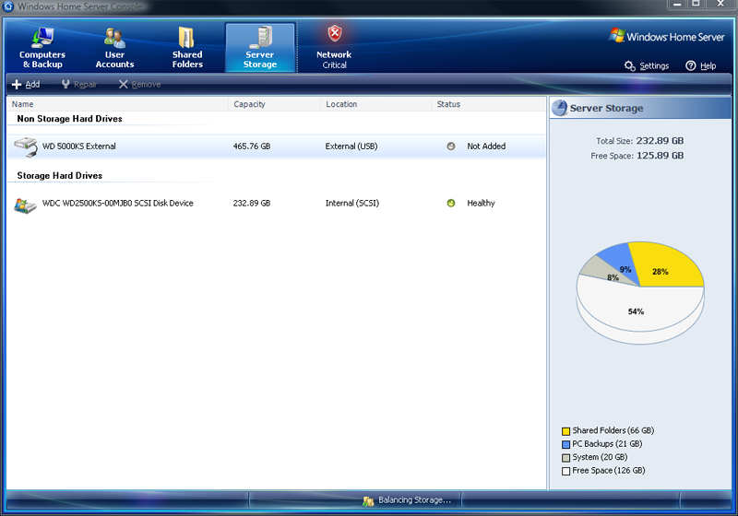The height and width of the screenshot is (516, 738).
Task: Open the Help link
Action: pos(701,65)
